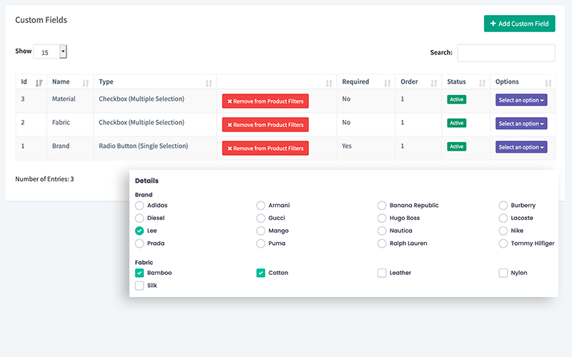Click the Yes required cell
Image resolution: width=572 pixels, height=357 pixels.
tap(366, 149)
